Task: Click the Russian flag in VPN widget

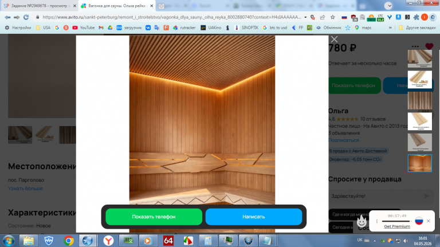Action: [x=419, y=221]
